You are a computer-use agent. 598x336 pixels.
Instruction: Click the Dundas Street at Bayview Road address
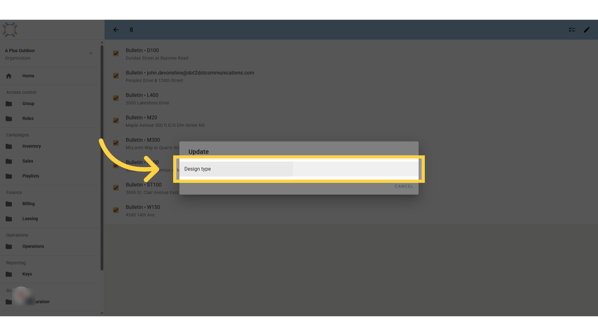157,58
